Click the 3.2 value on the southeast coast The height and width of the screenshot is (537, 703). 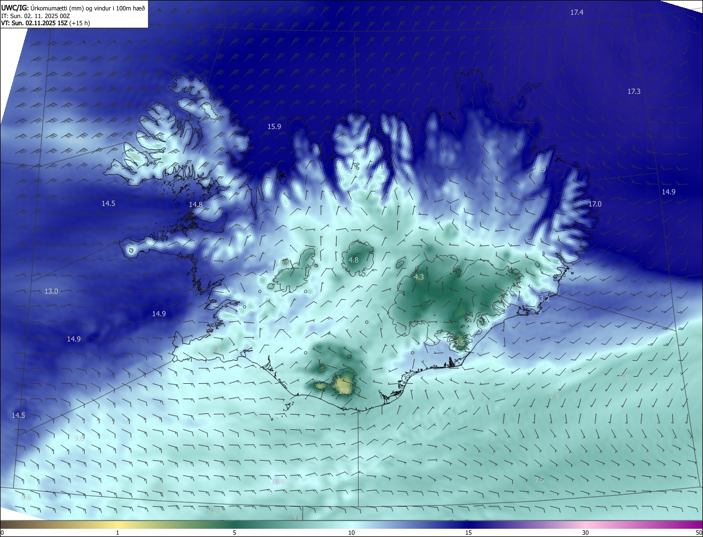click(544, 299)
